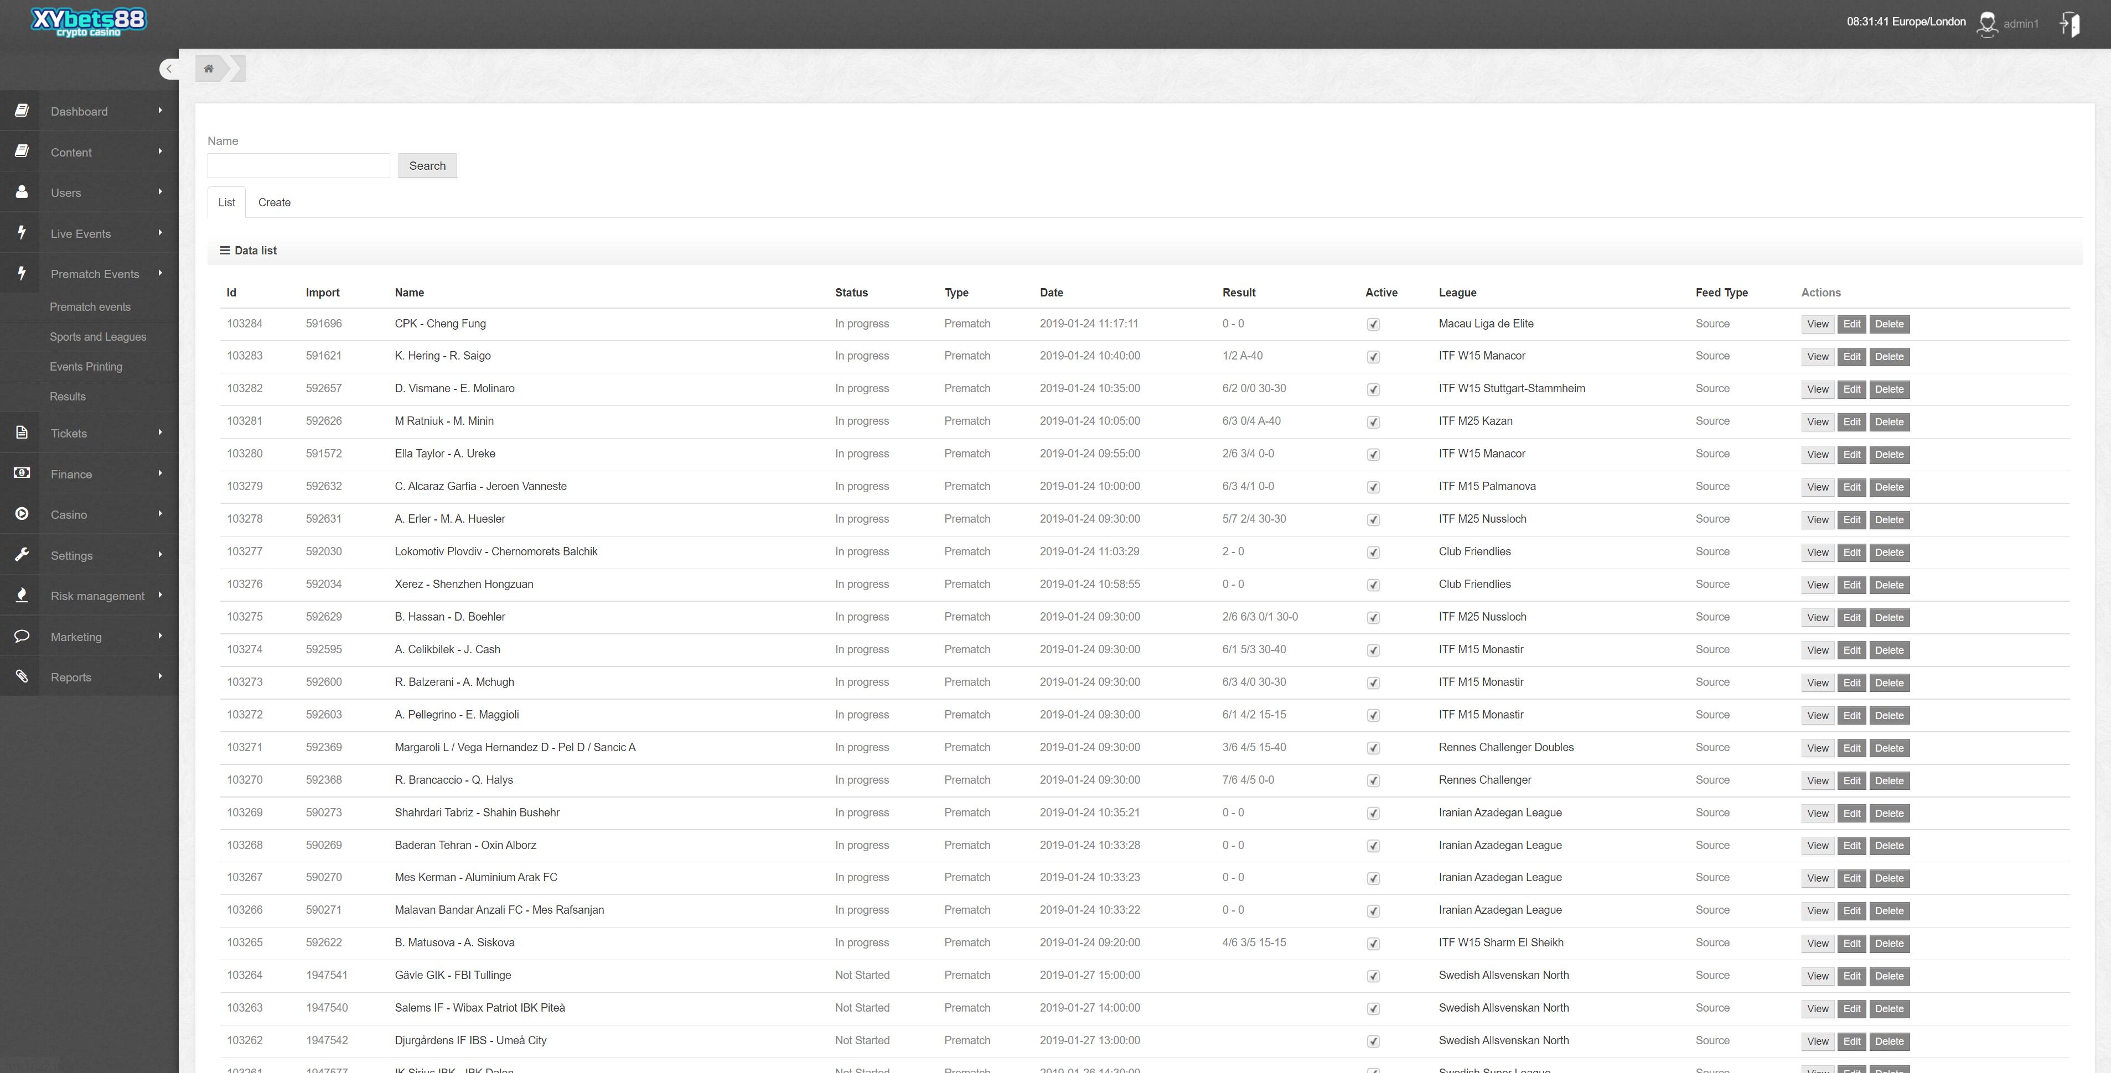Open the Casino sidebar icon
Screen dimensions: 2111x1073
click(x=20, y=514)
